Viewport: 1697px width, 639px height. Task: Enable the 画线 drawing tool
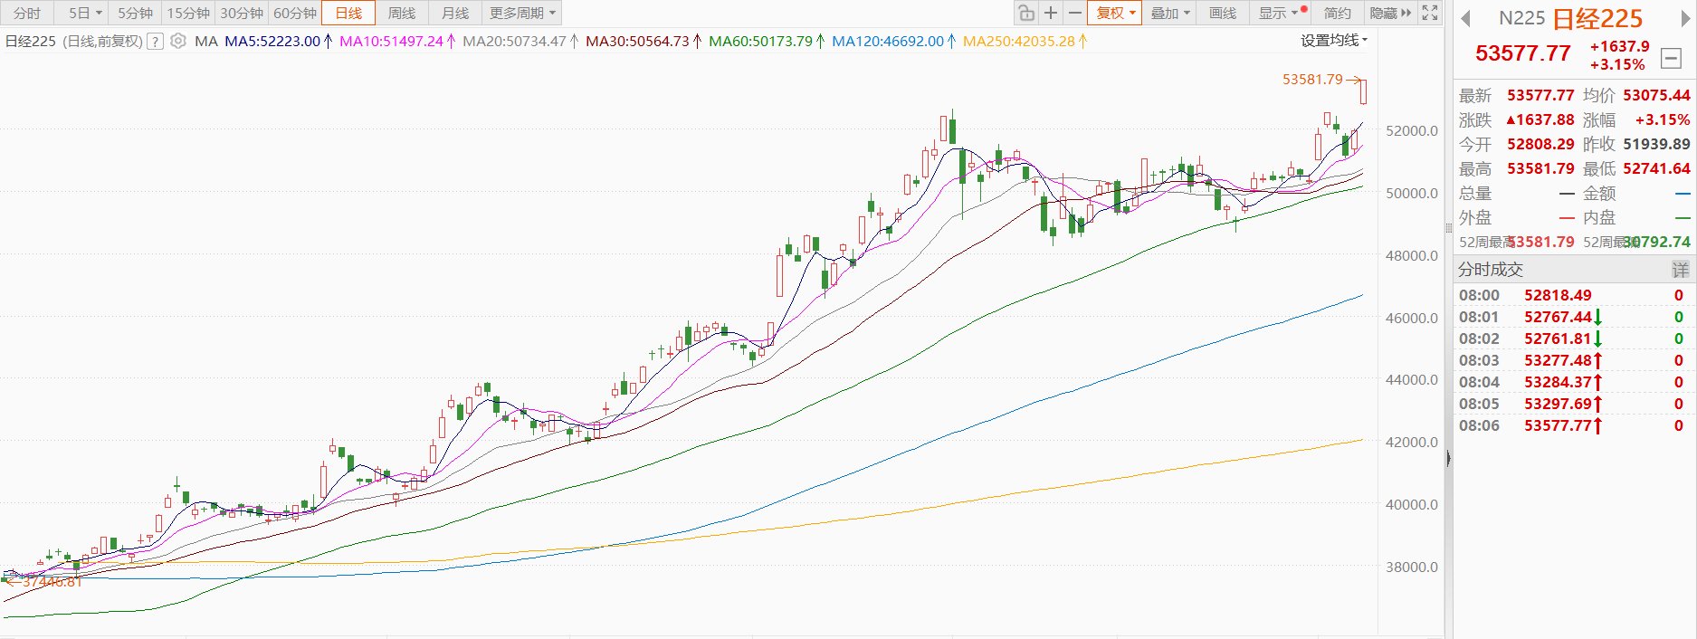click(1223, 13)
